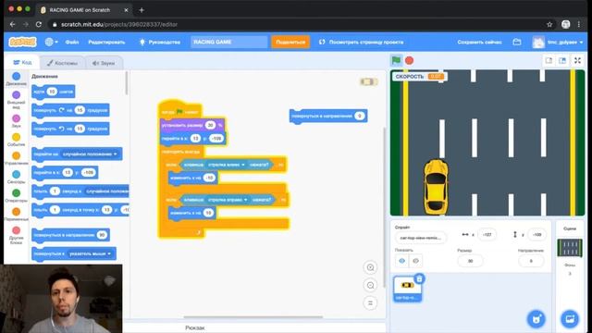Open the language globe menu

[52, 42]
